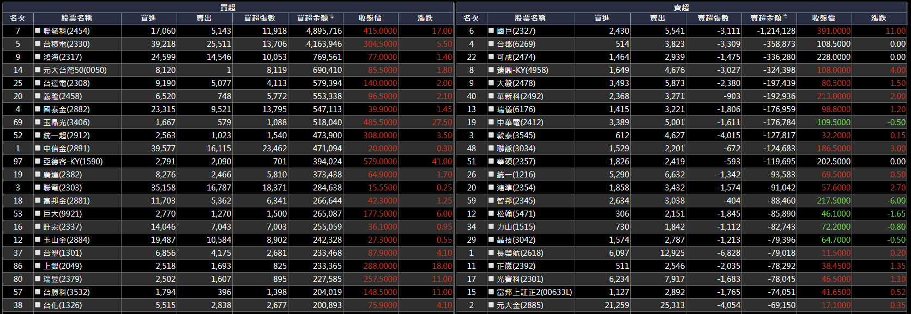This screenshot has height=314, width=911.
Task: Mark the checkbox beside 國泰金(2882)
Action: [x=38, y=109]
